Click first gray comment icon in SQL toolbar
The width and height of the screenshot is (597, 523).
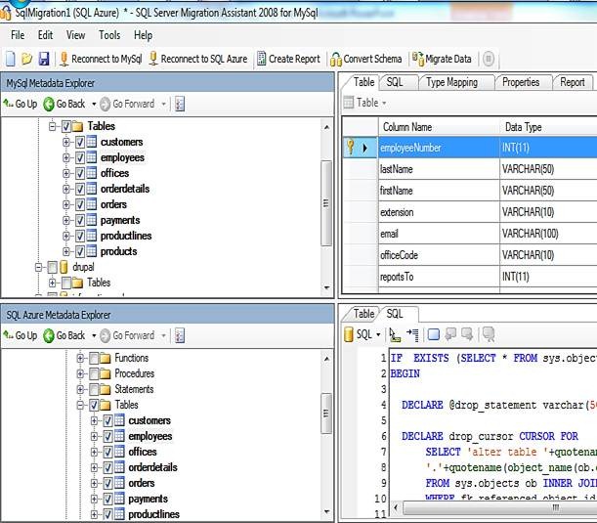click(x=450, y=335)
